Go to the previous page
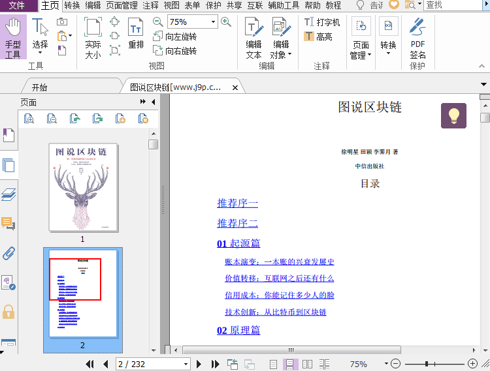 click(106, 364)
